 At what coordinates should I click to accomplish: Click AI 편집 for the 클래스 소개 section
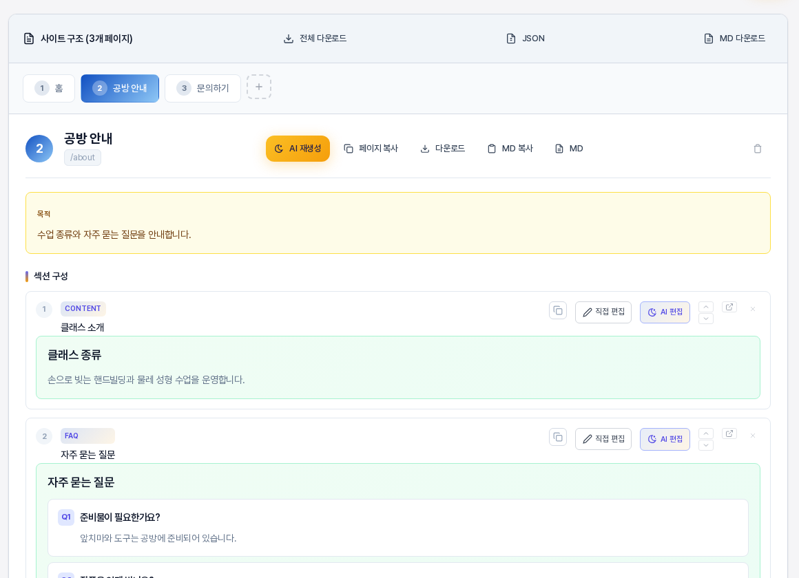tap(665, 312)
